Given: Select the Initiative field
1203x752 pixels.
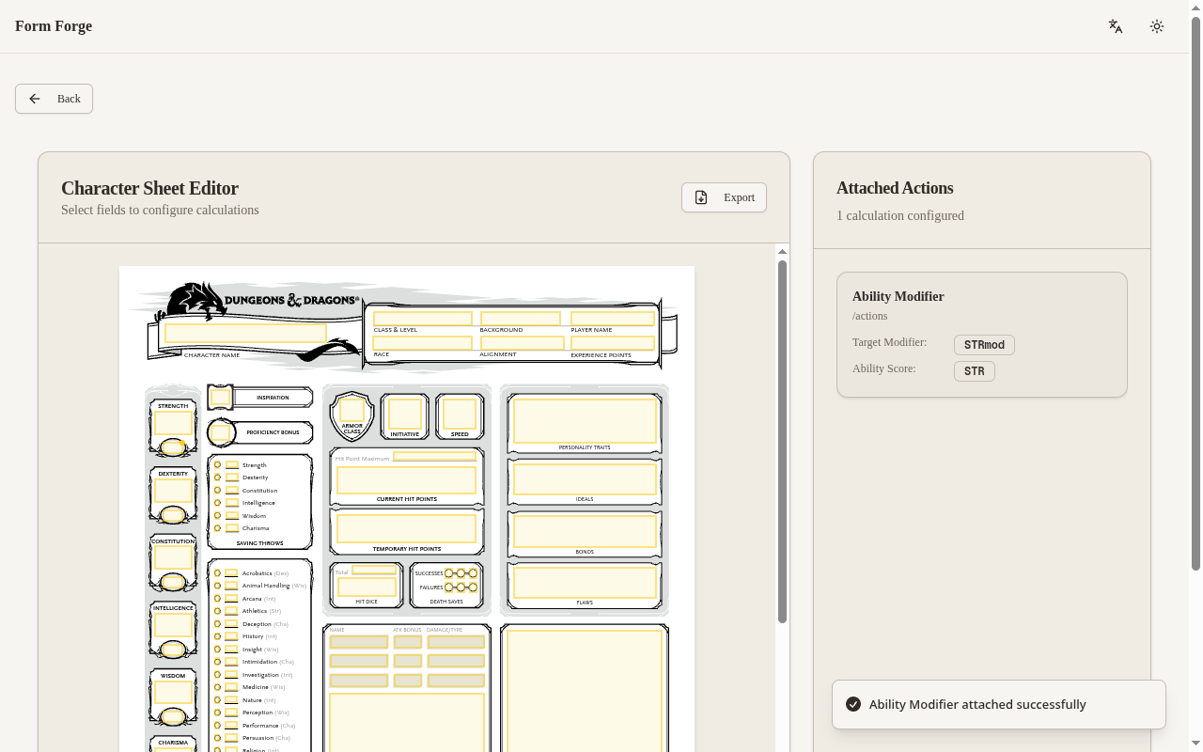Looking at the screenshot, I should (405, 415).
